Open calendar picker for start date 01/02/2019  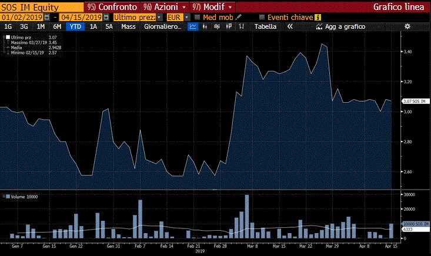coord(48,18)
